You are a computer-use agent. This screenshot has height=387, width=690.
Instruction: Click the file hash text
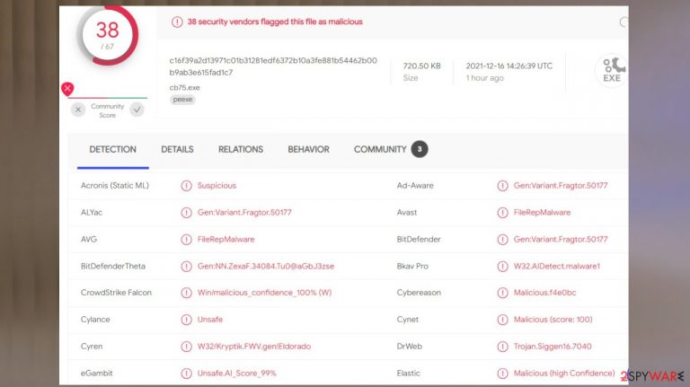[273, 66]
